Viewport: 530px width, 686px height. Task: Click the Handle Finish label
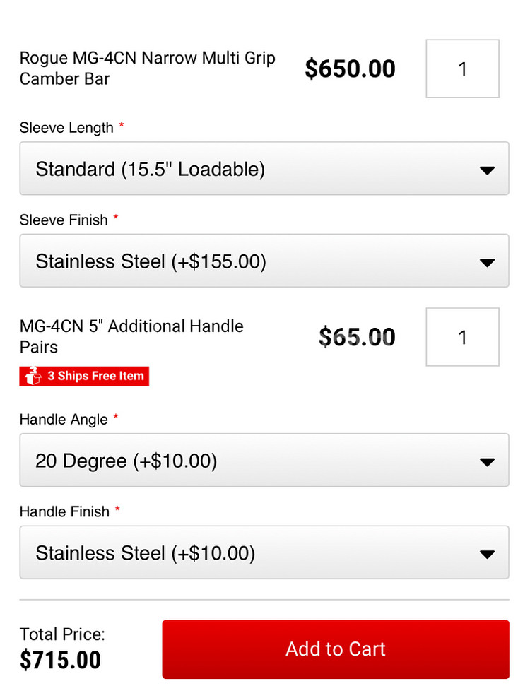pos(64,511)
